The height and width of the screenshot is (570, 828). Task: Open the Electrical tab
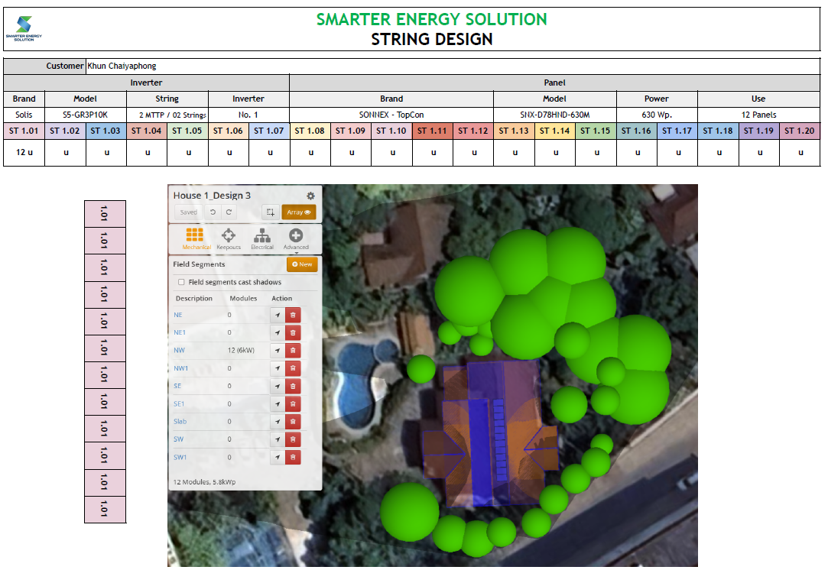tap(262, 239)
